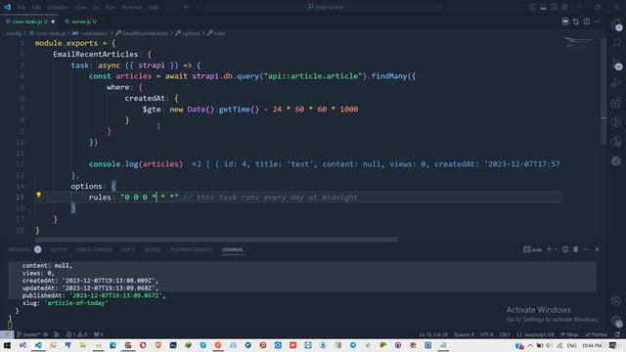Open the Search view in activity bar

tap(617, 43)
